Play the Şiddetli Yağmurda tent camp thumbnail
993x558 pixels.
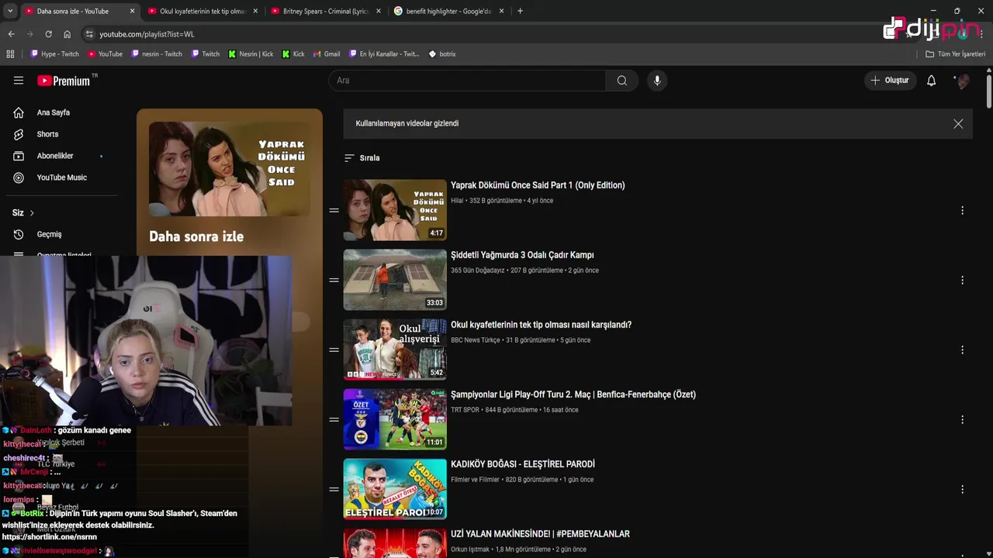coord(395,280)
